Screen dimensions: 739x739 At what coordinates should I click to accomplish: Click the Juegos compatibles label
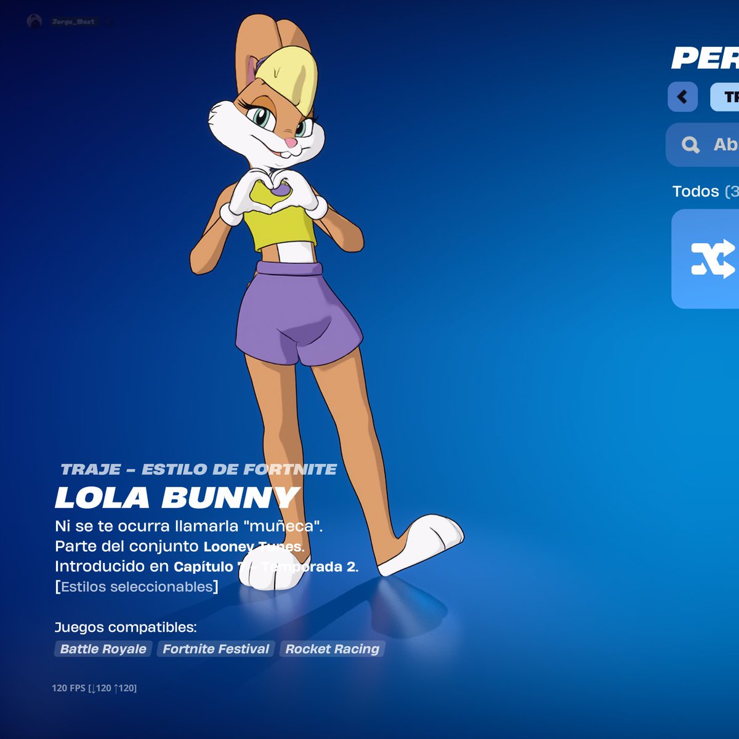(126, 628)
